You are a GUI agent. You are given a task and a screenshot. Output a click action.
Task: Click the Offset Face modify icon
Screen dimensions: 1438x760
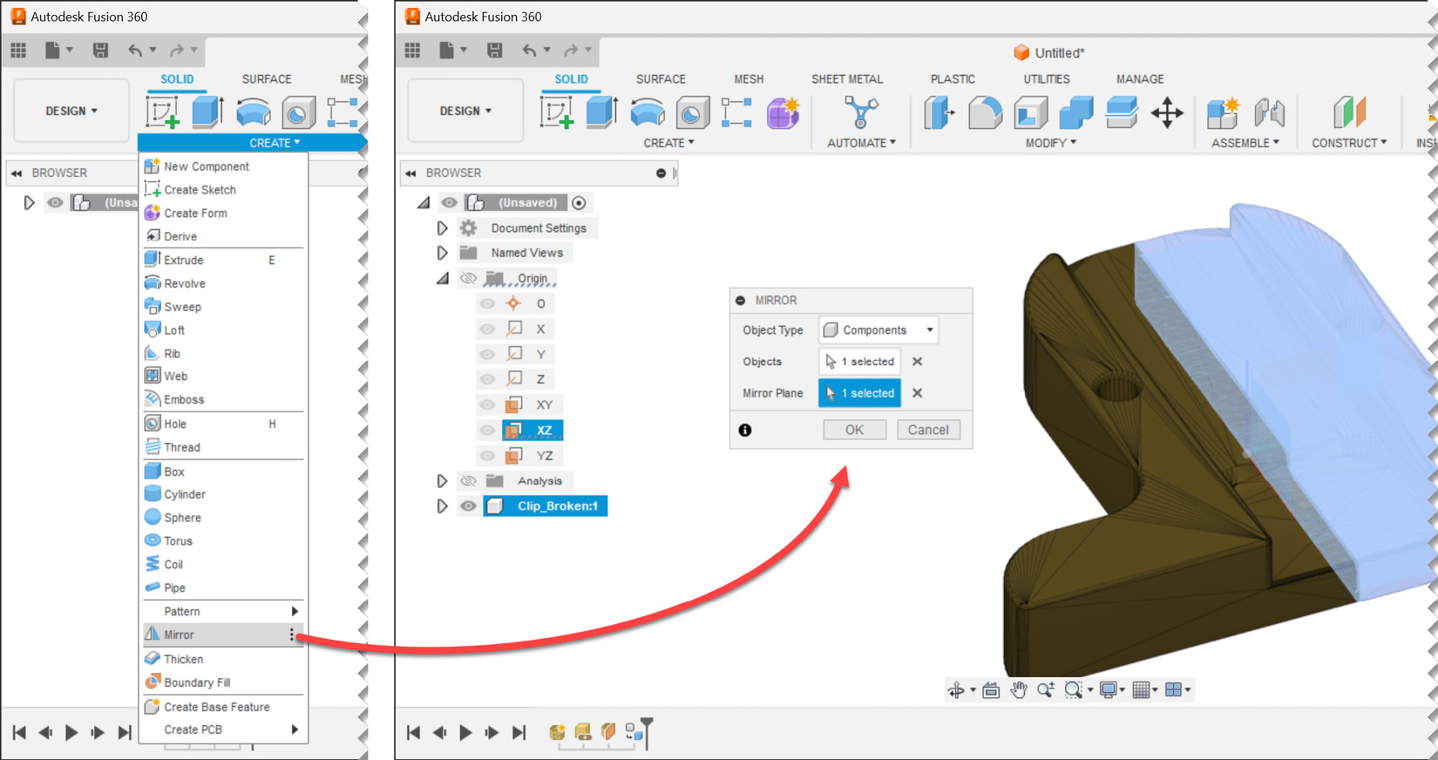[x=1121, y=112]
